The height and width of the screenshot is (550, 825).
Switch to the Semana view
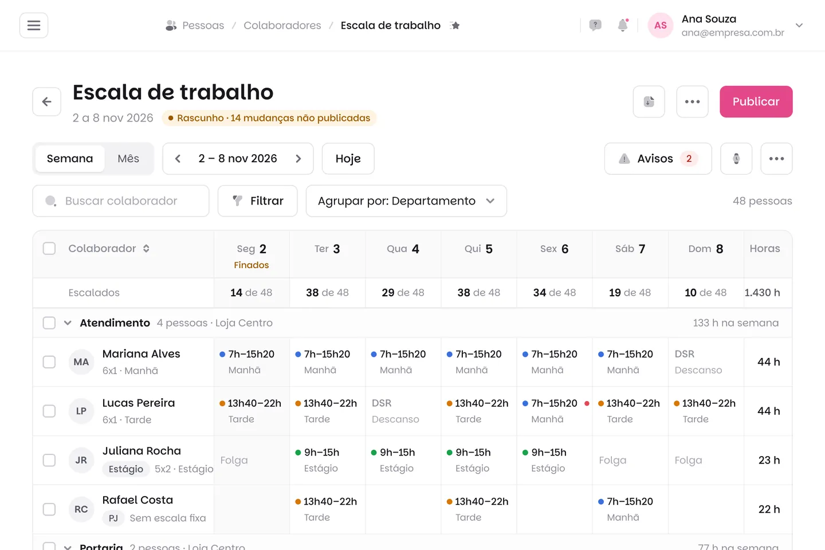(x=70, y=159)
